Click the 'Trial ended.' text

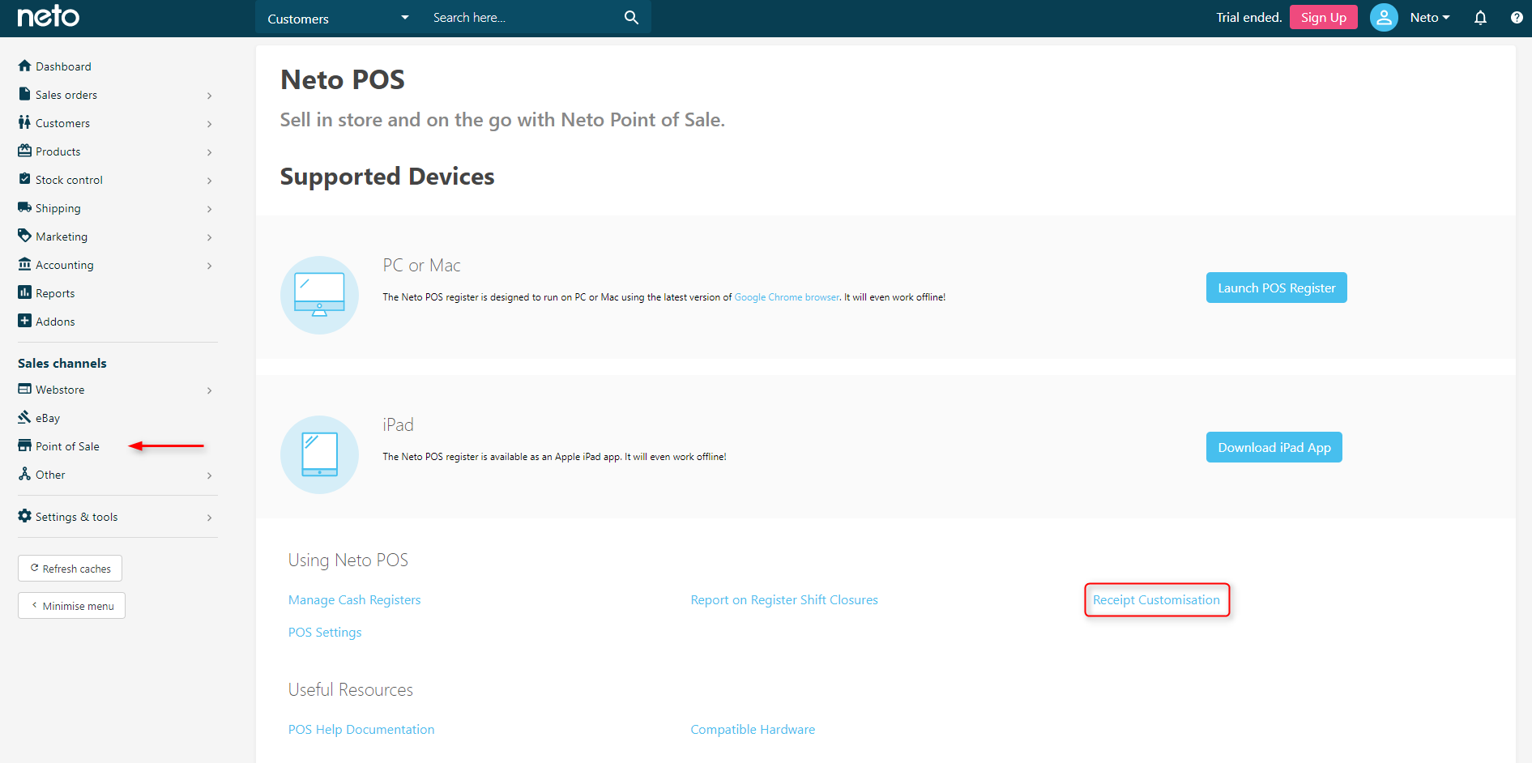[x=1248, y=18]
